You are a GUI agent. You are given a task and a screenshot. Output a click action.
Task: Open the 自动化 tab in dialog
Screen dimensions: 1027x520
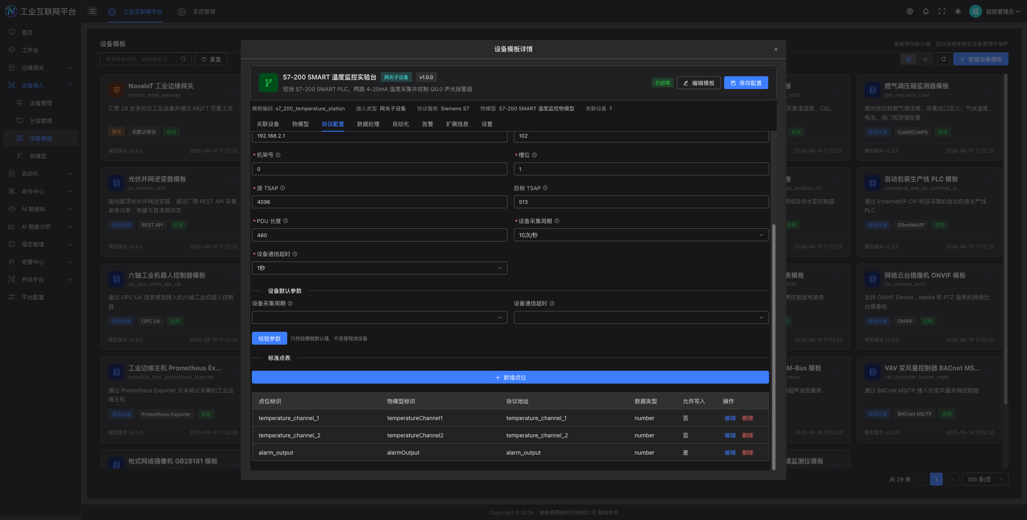point(401,124)
